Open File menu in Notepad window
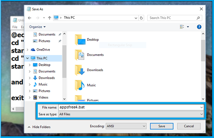The width and height of the screenshot is (214, 138). tap(15, 27)
